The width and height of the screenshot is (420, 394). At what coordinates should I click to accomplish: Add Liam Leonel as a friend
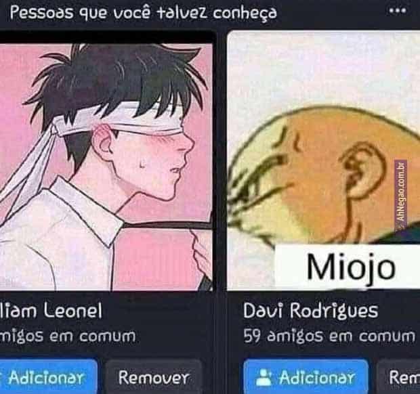coord(49,376)
